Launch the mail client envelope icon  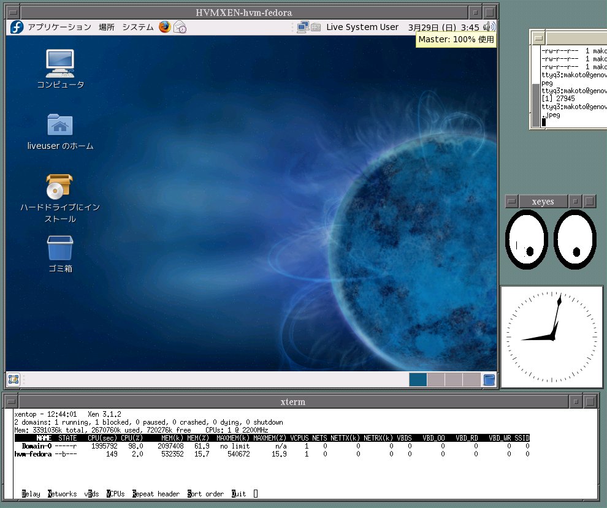coord(180,27)
